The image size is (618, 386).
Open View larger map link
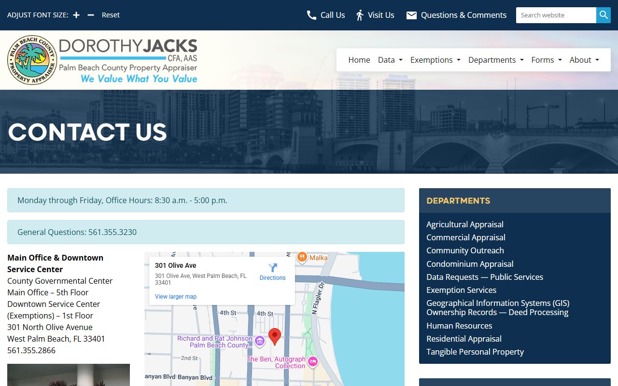176,297
